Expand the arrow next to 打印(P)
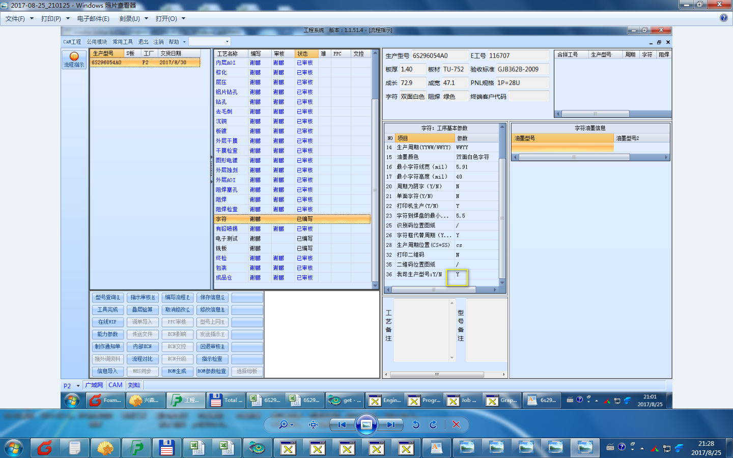 tap(68, 18)
